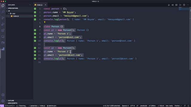Screen dimensions: 191x107
Task: Open the Accounts menu icon
Action: click(x=3, y=95)
